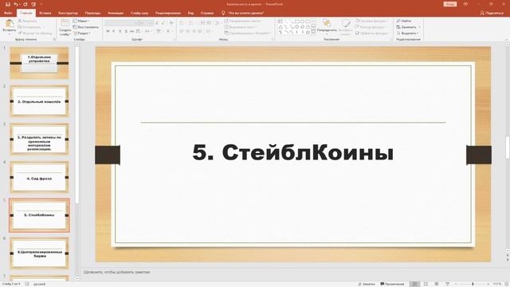Click the Вставить paste clipboard icon

pos(10,23)
